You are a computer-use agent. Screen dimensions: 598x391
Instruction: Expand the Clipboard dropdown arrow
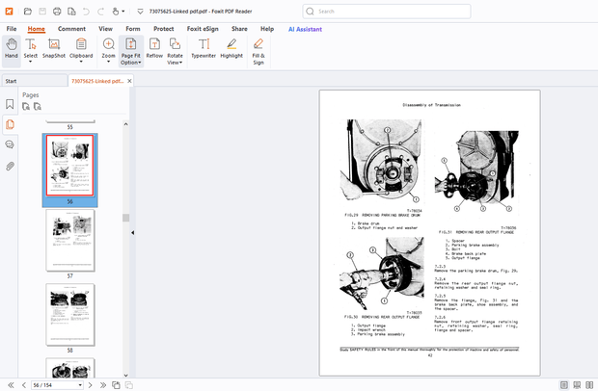point(81,62)
